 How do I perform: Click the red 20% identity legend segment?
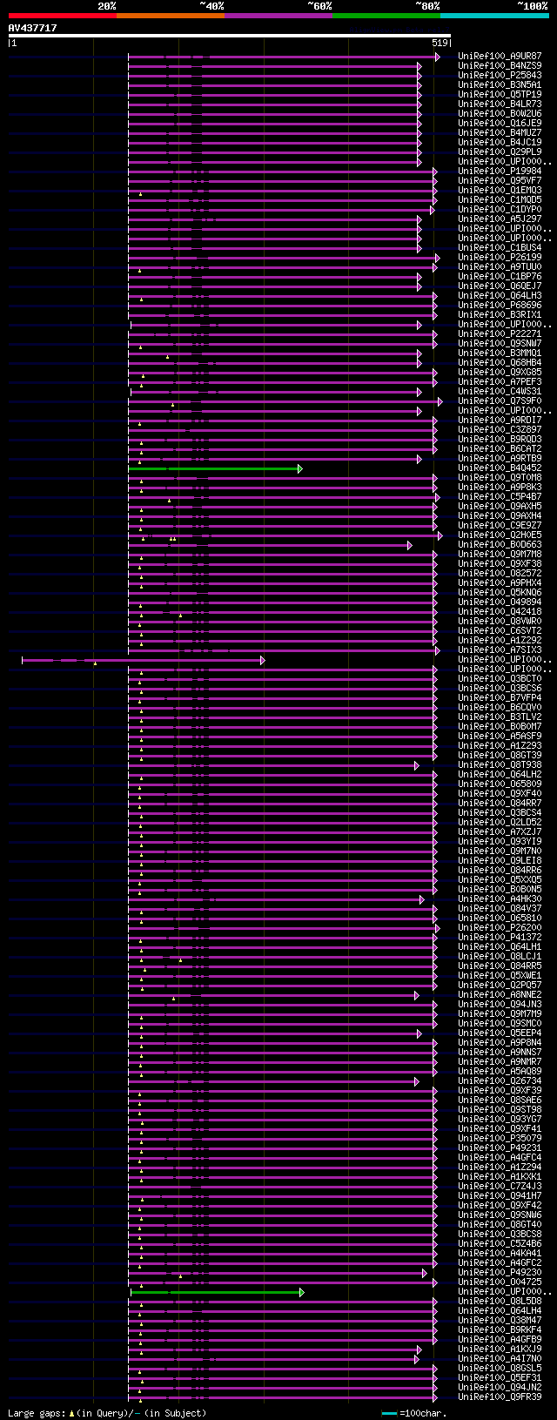(x=62, y=16)
